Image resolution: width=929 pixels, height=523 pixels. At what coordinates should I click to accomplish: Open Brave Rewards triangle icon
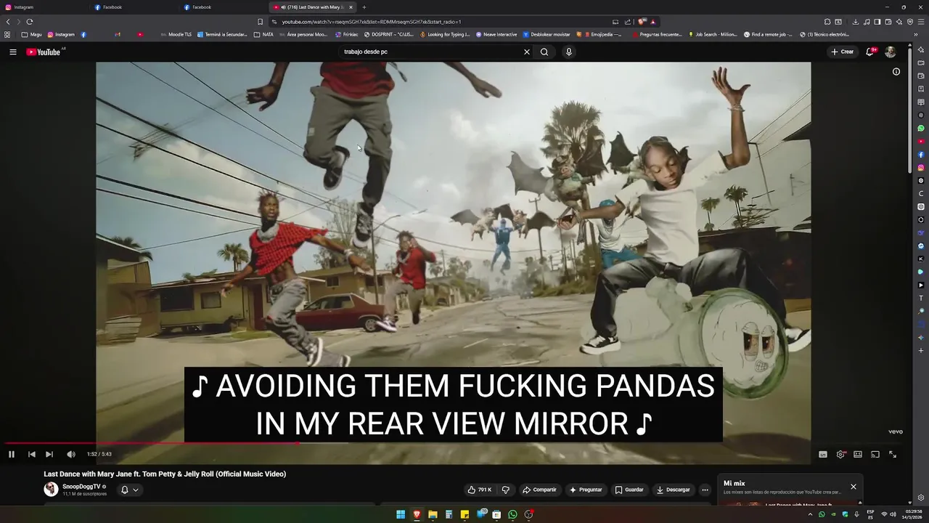653,22
